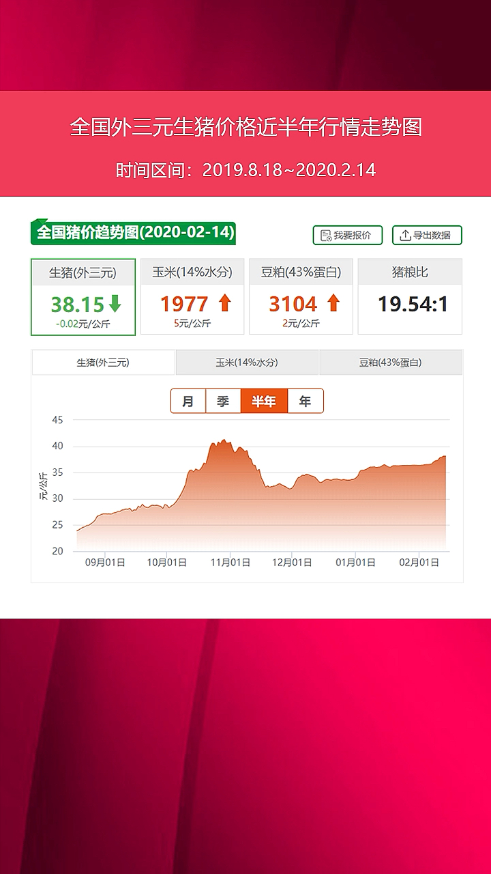
Task: Click the 02月01日 axis label
Action: click(419, 563)
